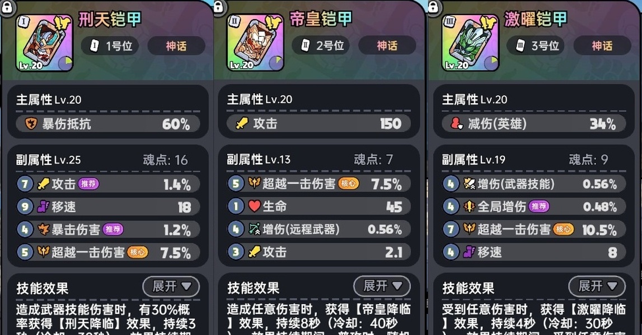Expand 技能效果 on the 帝皇铠甲 panel
642x335 pixels.
382,286
